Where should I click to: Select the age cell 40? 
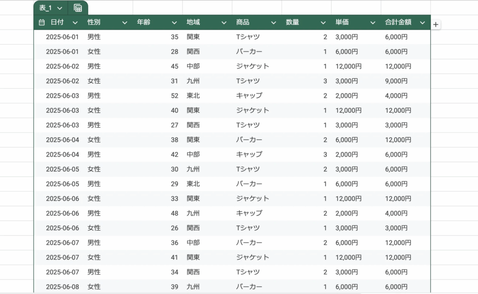point(175,110)
